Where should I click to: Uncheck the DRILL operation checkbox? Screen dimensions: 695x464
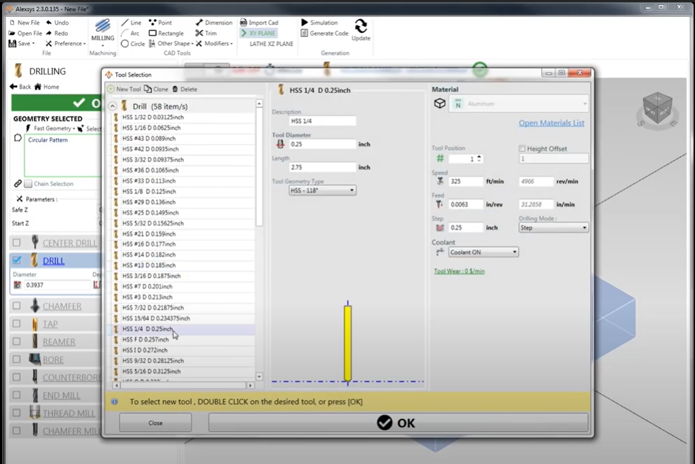point(17,261)
